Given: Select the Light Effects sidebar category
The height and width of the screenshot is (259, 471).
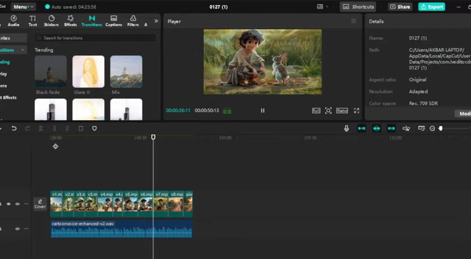Looking at the screenshot, I should 8,97.
